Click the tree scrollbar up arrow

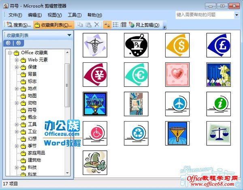click(67, 52)
